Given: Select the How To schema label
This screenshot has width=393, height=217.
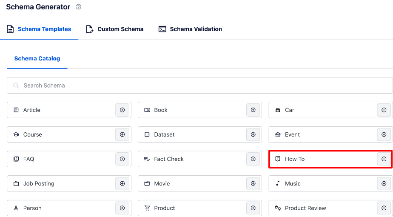Looking at the screenshot, I should [x=295, y=159].
